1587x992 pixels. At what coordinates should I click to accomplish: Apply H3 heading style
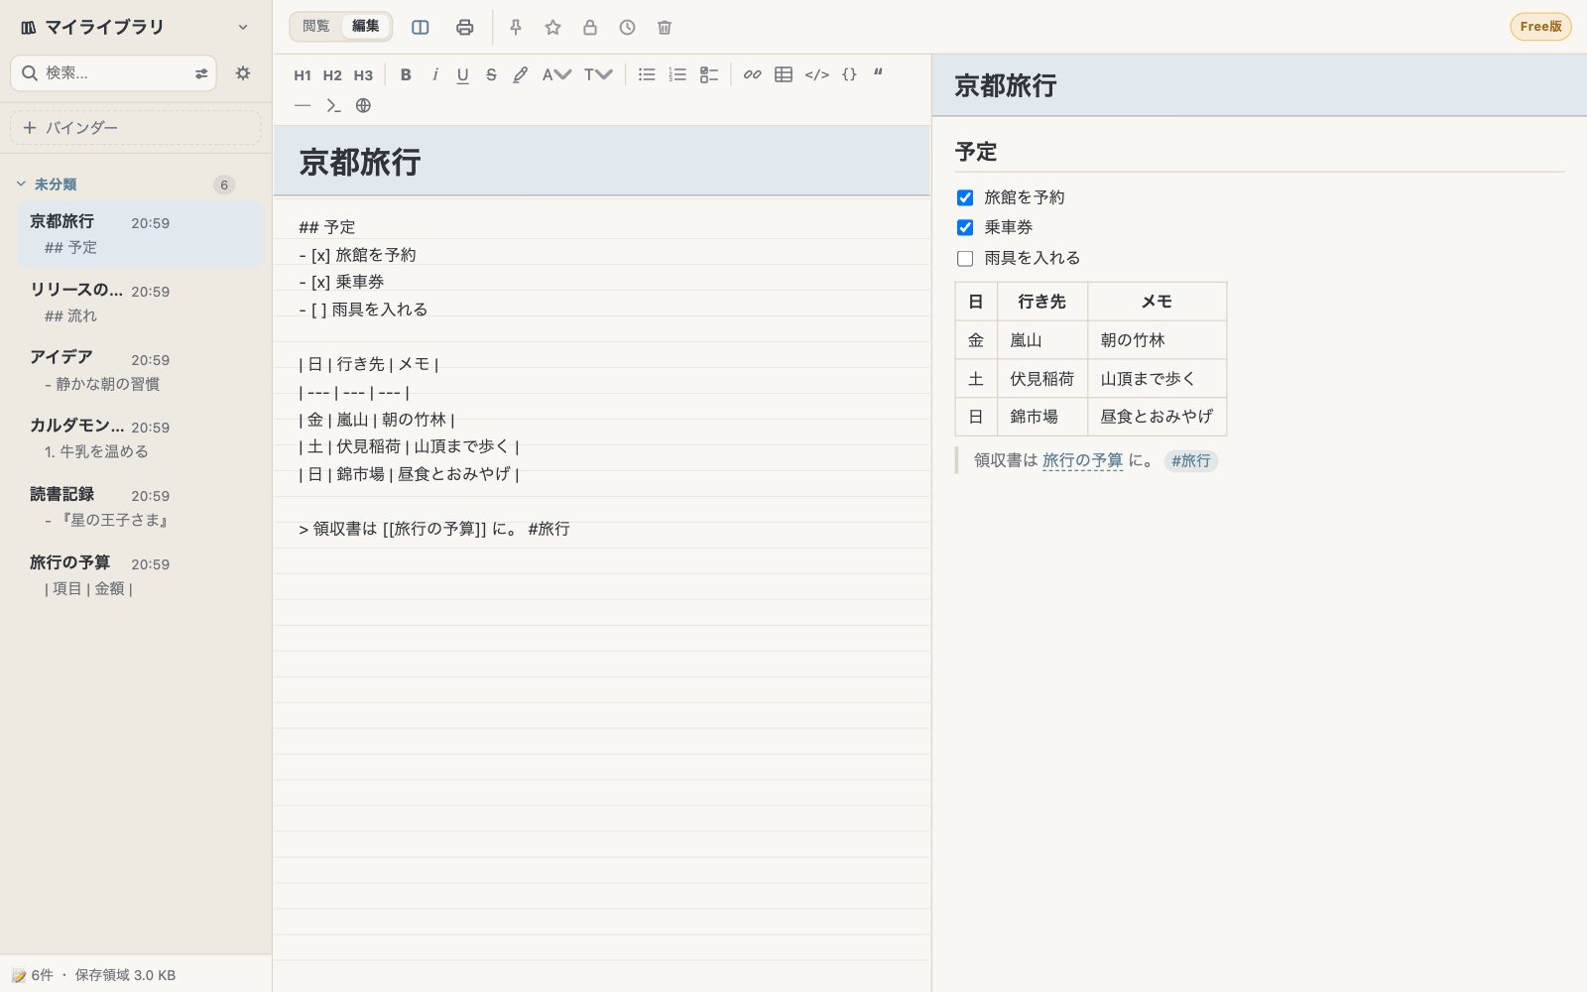click(363, 74)
